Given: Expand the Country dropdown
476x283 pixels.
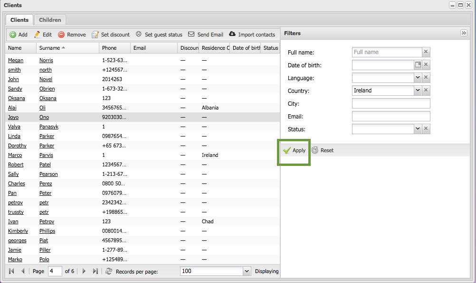Looking at the screenshot, I should (x=418, y=90).
